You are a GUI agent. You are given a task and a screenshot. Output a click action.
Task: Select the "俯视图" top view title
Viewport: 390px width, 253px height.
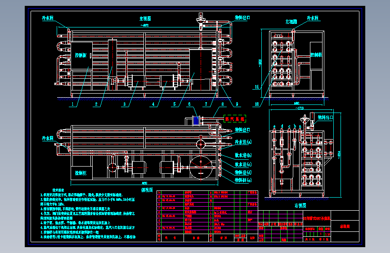pos(147,190)
